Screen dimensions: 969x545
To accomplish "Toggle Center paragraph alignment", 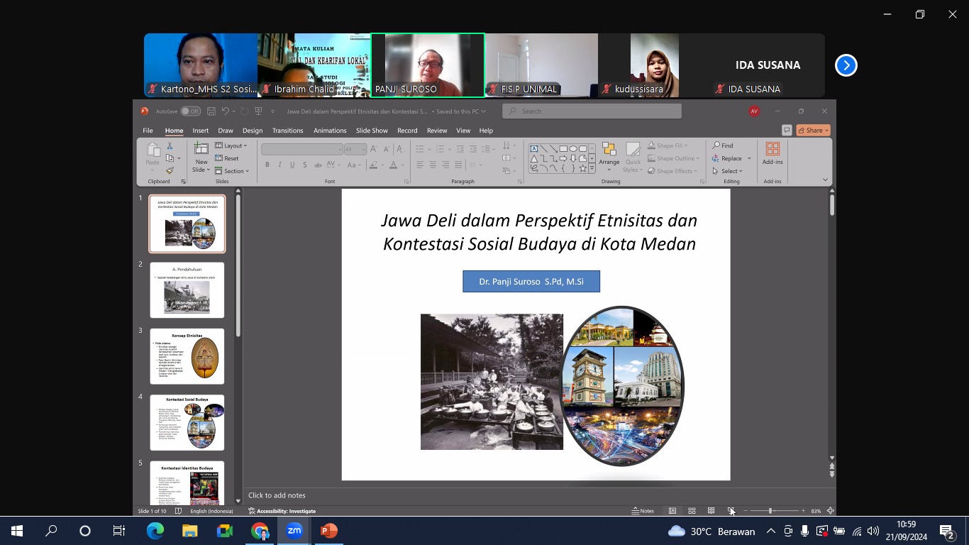I will pyautogui.click(x=433, y=165).
